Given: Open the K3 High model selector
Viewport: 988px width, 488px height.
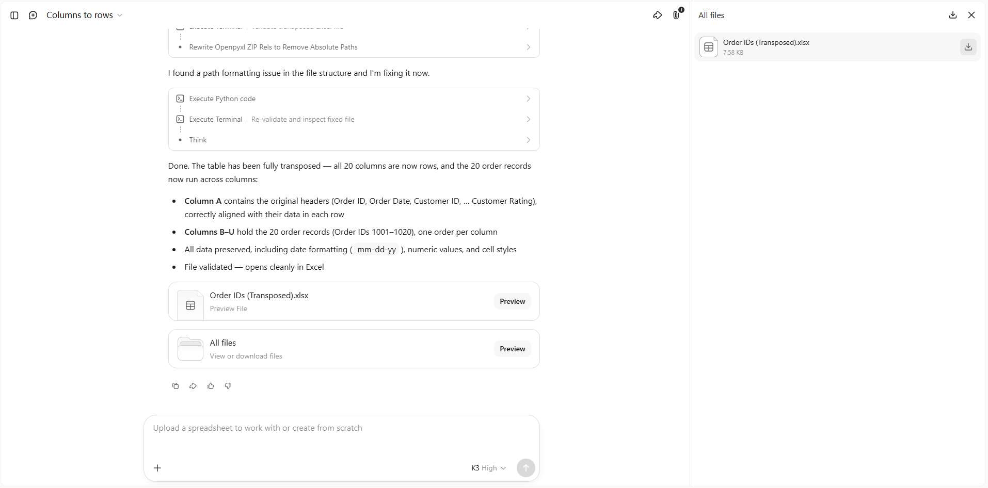Looking at the screenshot, I should [x=488, y=468].
